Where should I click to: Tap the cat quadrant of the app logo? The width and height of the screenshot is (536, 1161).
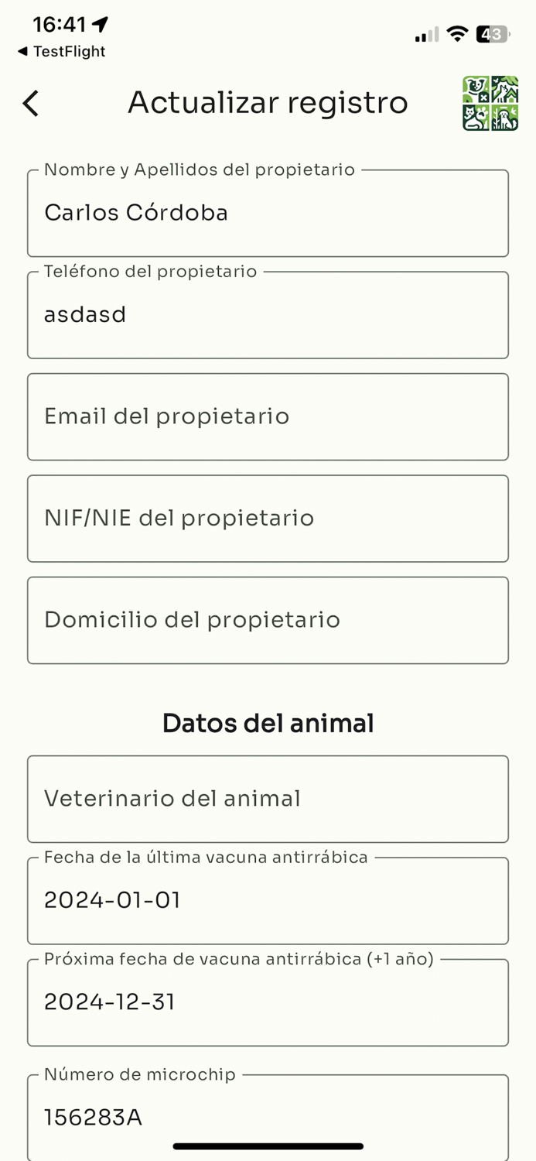pos(475,116)
